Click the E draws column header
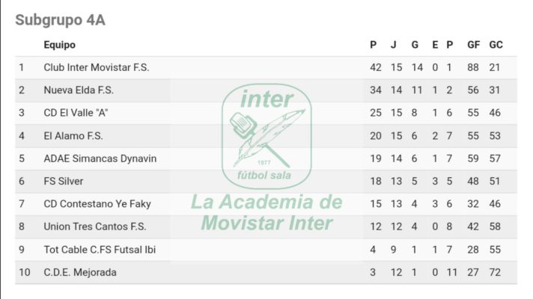The image size is (533, 299). click(435, 45)
